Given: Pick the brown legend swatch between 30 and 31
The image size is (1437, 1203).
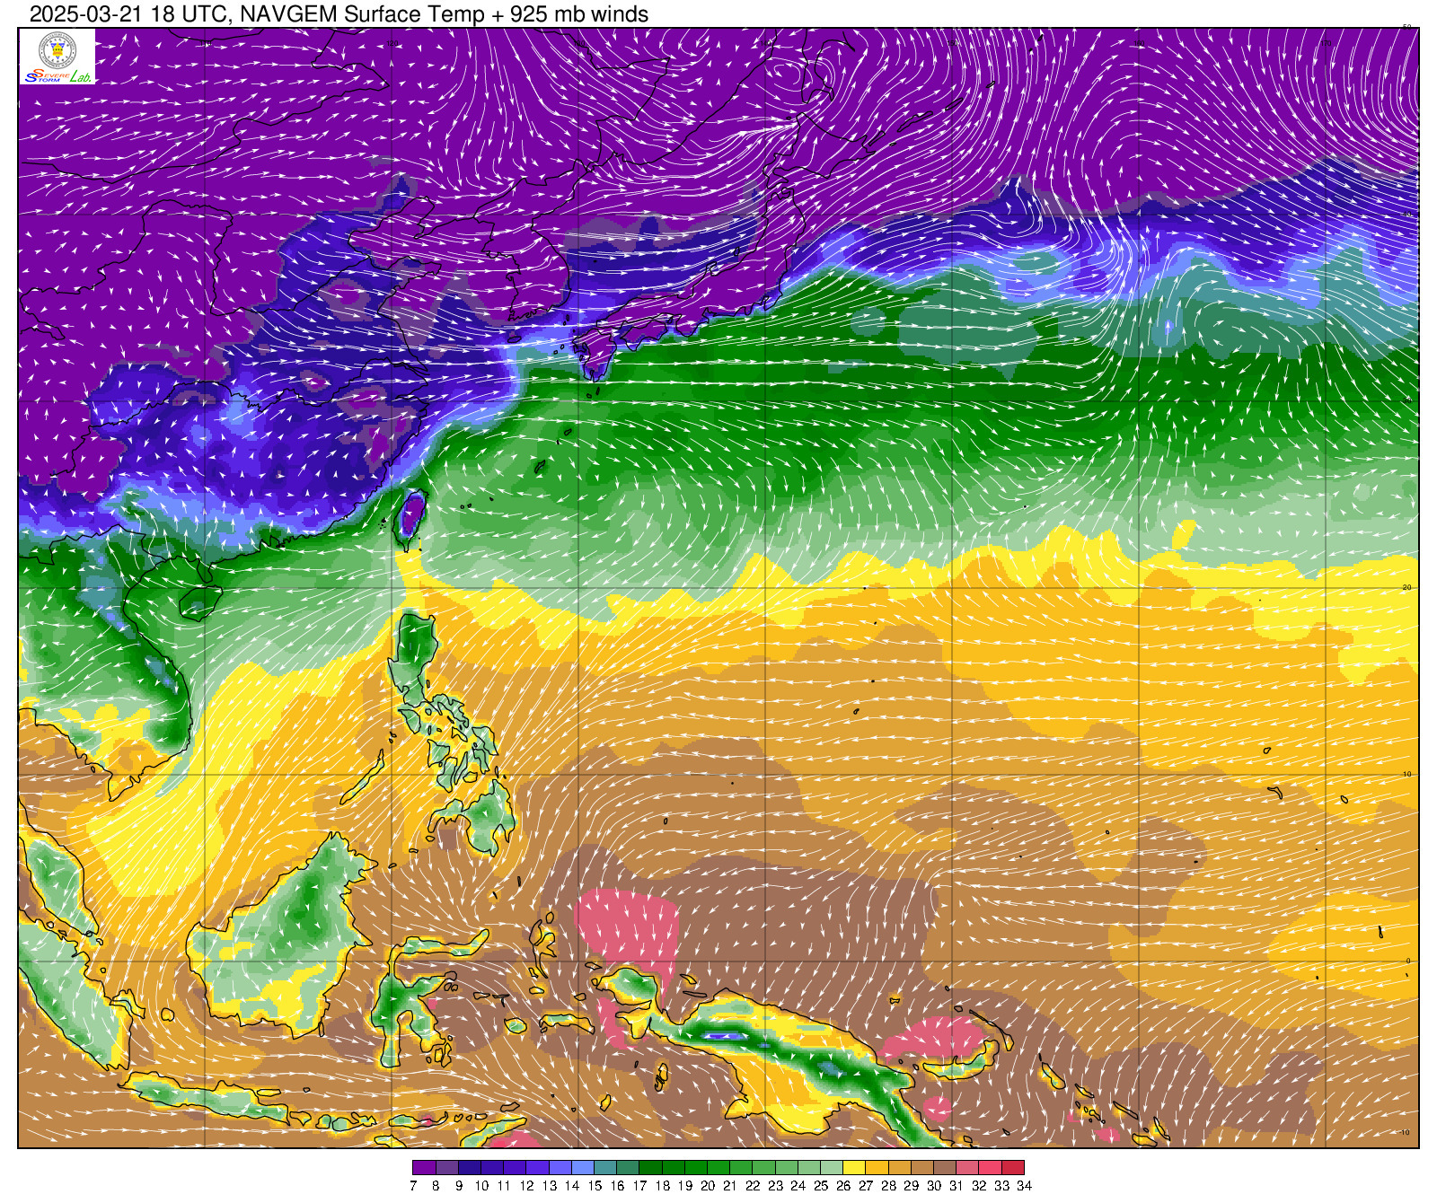Looking at the screenshot, I should pyautogui.click(x=945, y=1168).
